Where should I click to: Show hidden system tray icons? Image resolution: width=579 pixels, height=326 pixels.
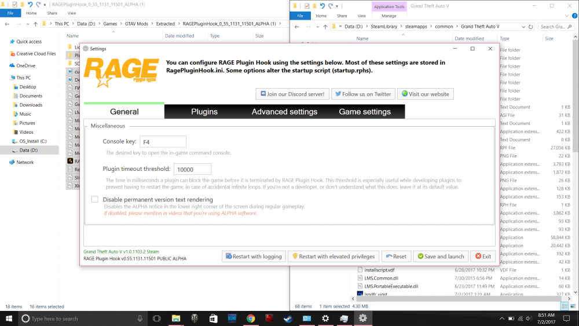(501, 318)
